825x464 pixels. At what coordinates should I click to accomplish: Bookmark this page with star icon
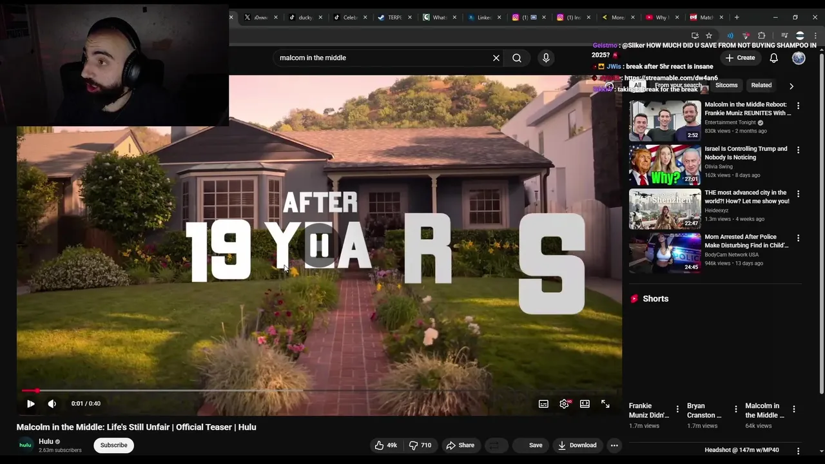click(709, 35)
